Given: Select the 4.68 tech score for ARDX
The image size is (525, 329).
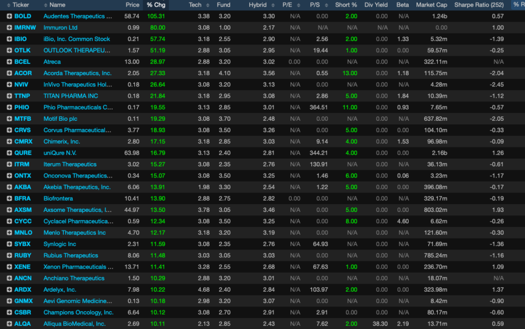Looking at the screenshot, I should click(204, 290).
